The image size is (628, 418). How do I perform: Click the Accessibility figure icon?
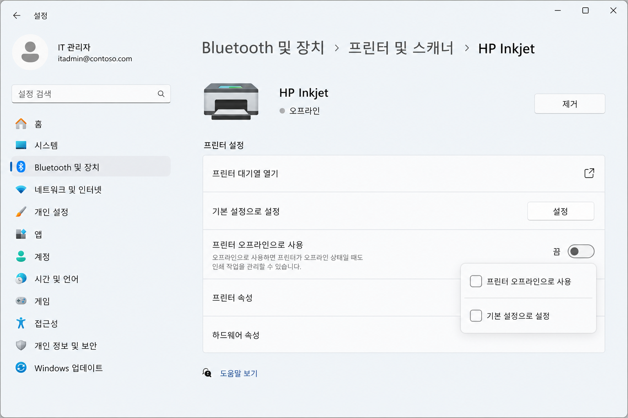tap(21, 323)
